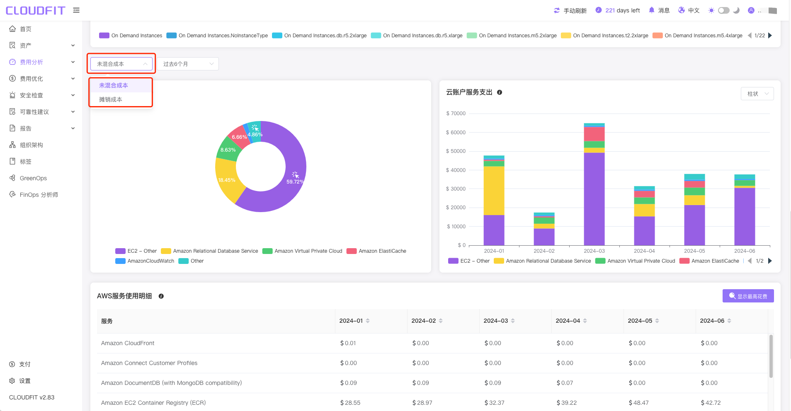Viewport: 791px width, 411px height.
Task: Toggle Amazon ElastiCache donut legend
Action: (x=376, y=251)
